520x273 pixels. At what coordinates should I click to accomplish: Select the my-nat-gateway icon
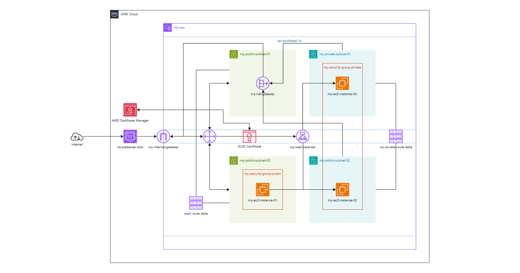262,83
